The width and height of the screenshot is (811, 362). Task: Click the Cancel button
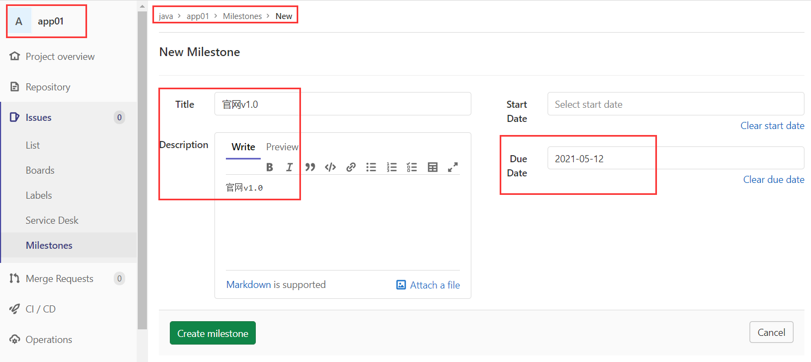[x=771, y=333]
